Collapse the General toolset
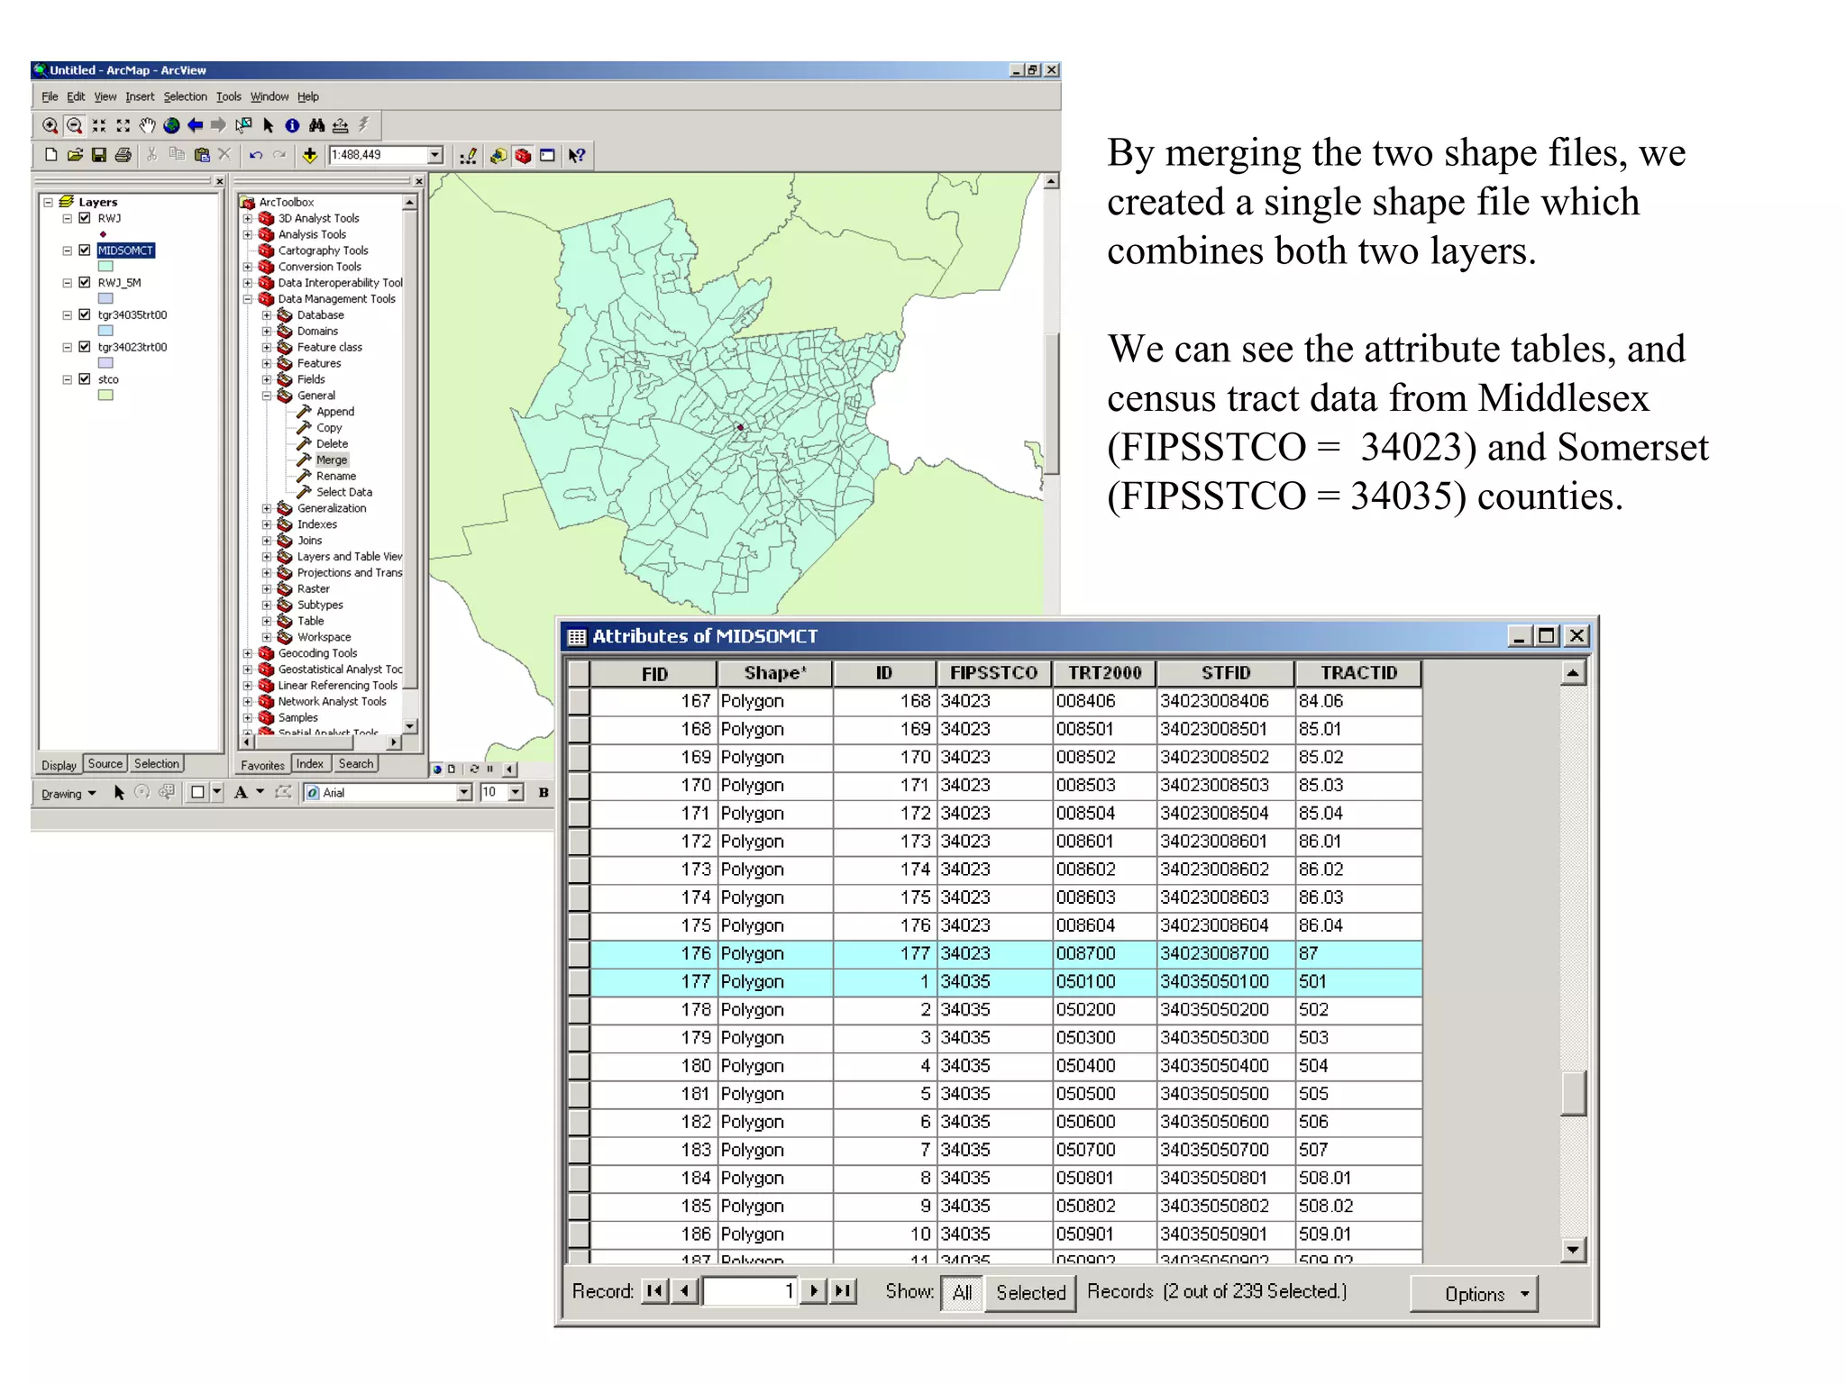The height and width of the screenshot is (1384, 1846). click(267, 396)
